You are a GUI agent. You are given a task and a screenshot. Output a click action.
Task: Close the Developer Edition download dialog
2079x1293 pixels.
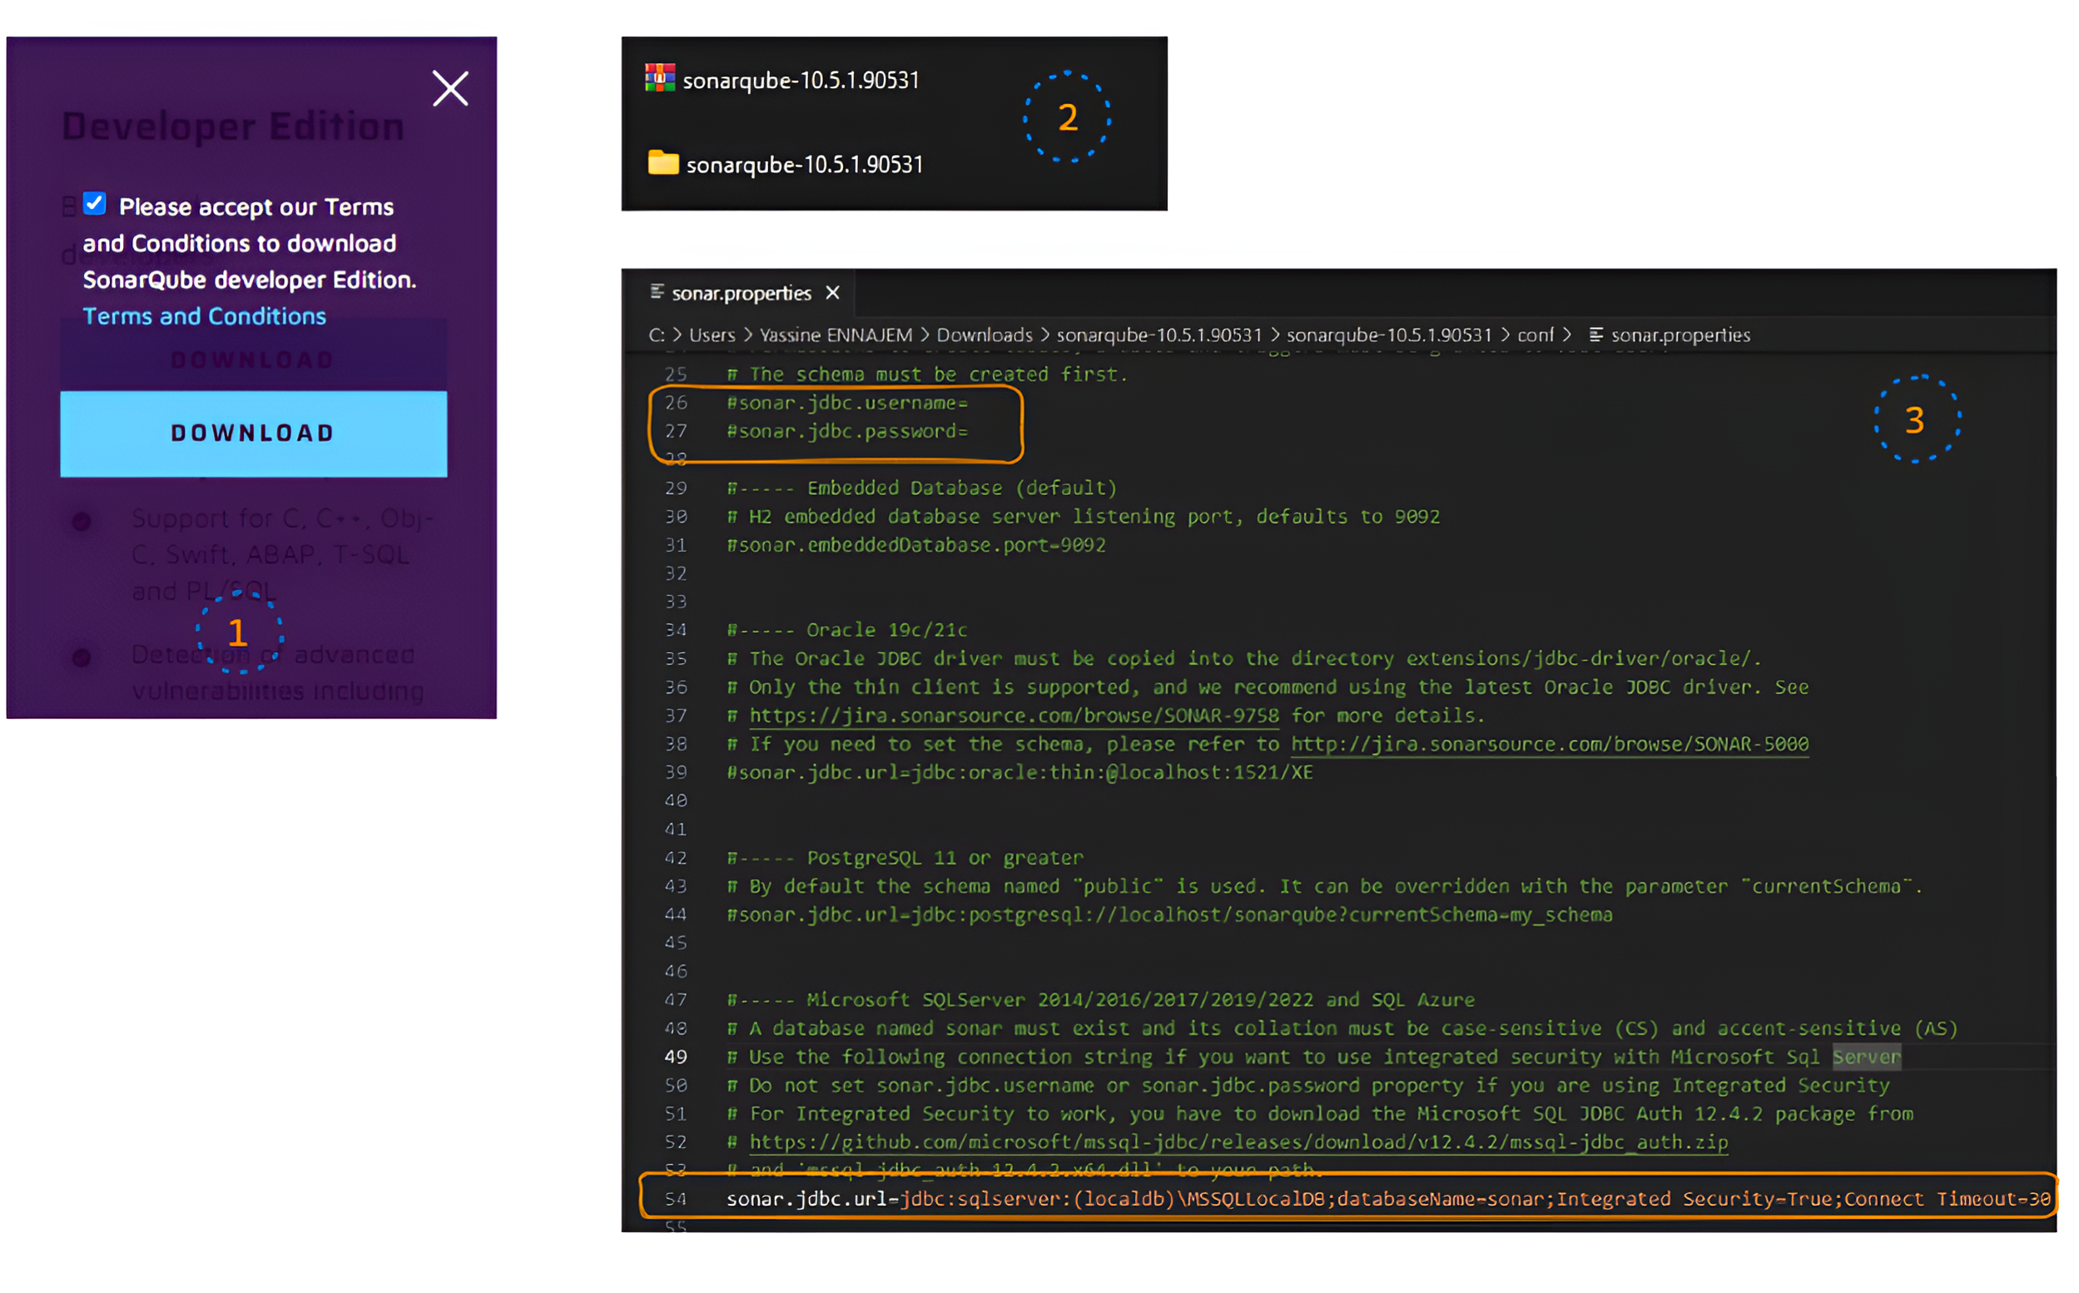click(x=452, y=89)
